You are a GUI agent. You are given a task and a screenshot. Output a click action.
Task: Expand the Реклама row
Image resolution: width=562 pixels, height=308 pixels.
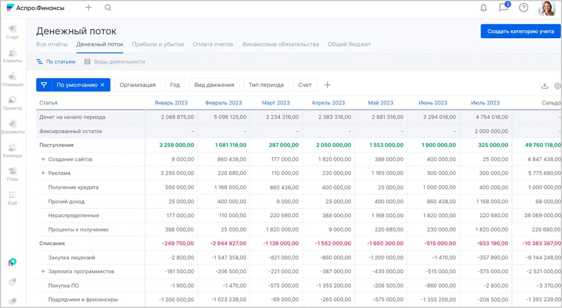43,173
